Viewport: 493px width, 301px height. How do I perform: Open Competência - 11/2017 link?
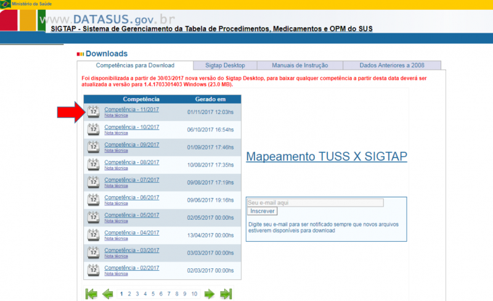(132, 109)
